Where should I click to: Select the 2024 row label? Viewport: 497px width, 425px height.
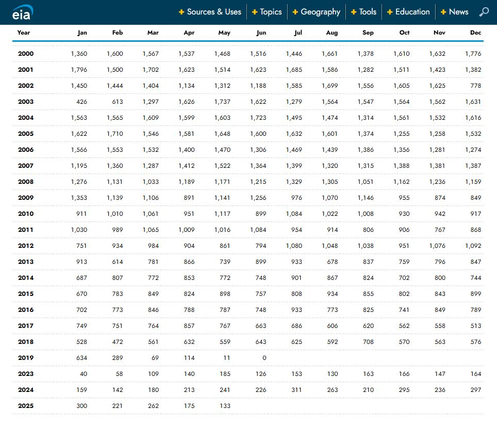26,390
